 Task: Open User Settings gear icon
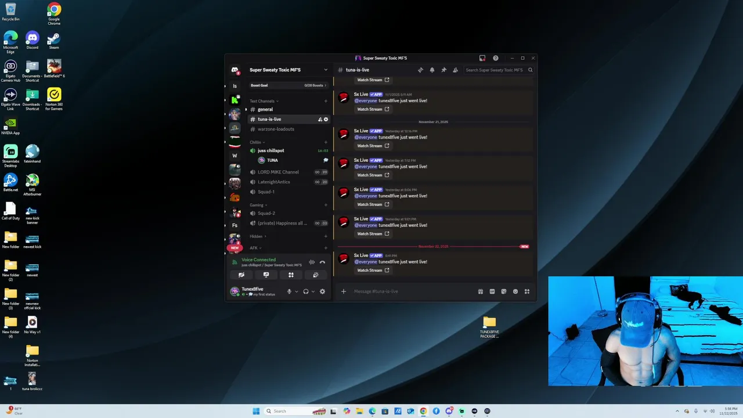pyautogui.click(x=322, y=291)
